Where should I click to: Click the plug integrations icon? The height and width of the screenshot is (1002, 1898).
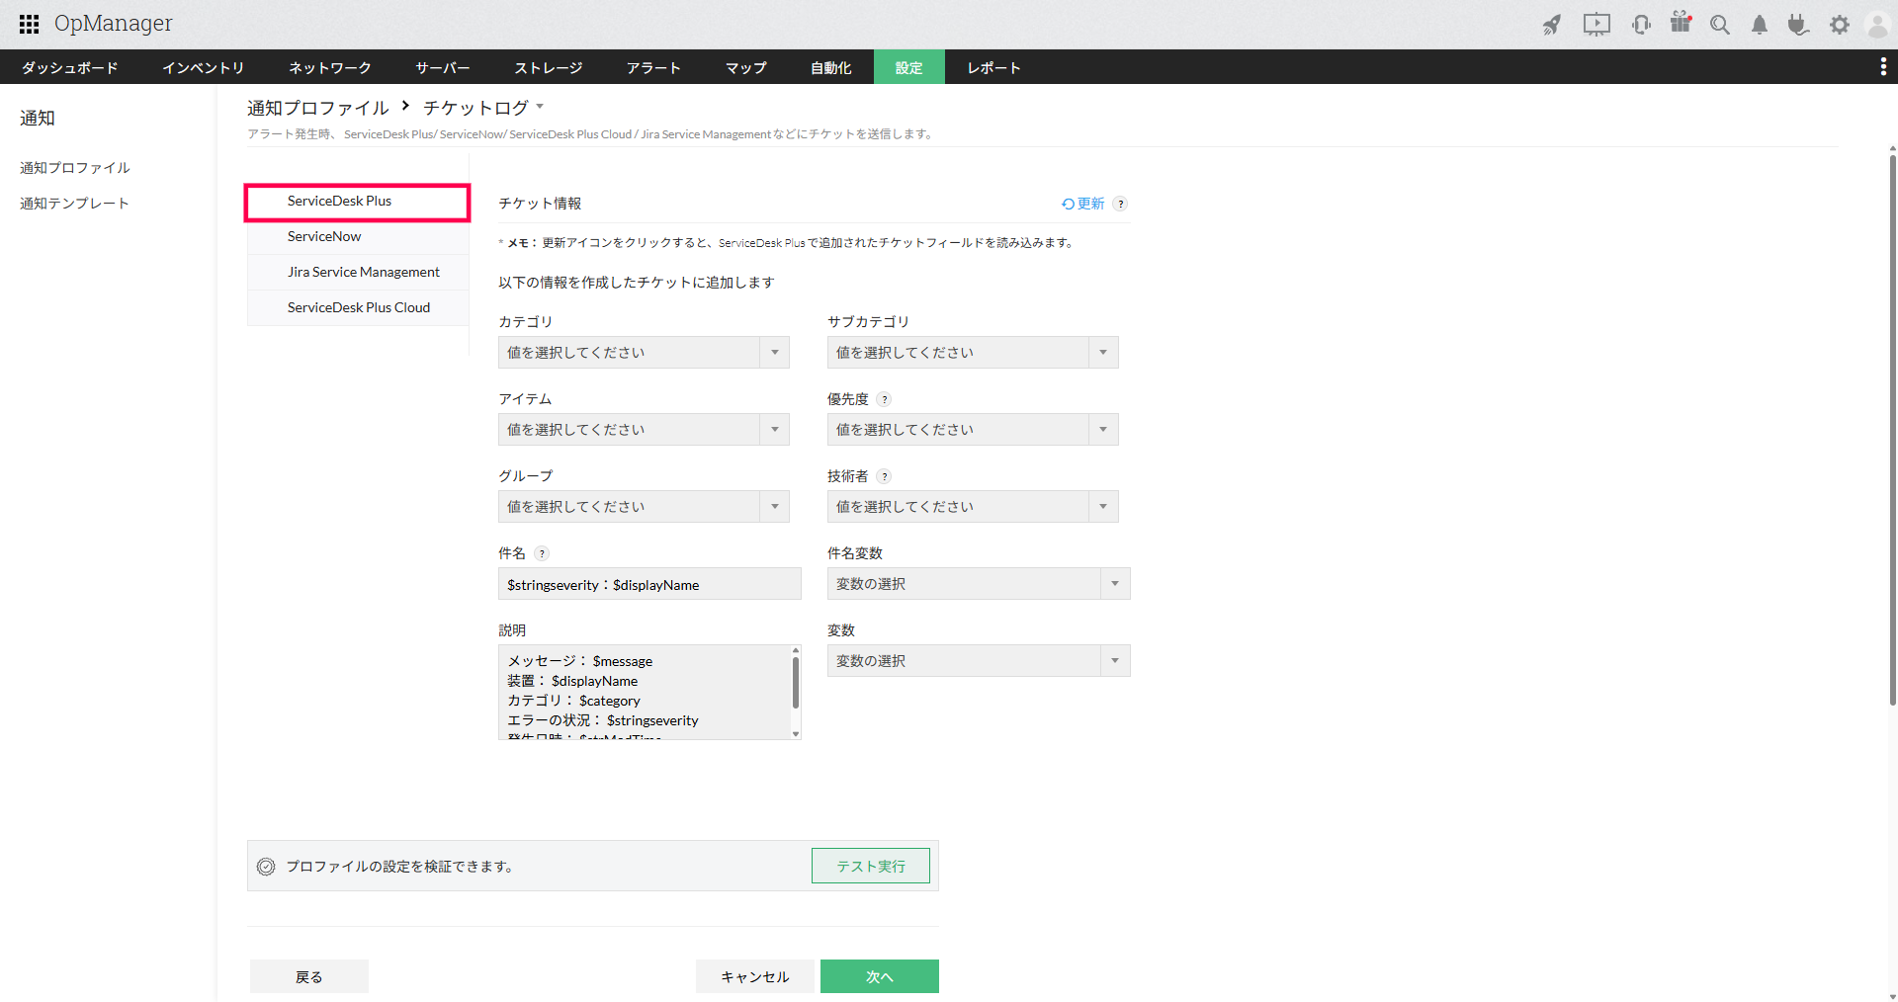1798,25
